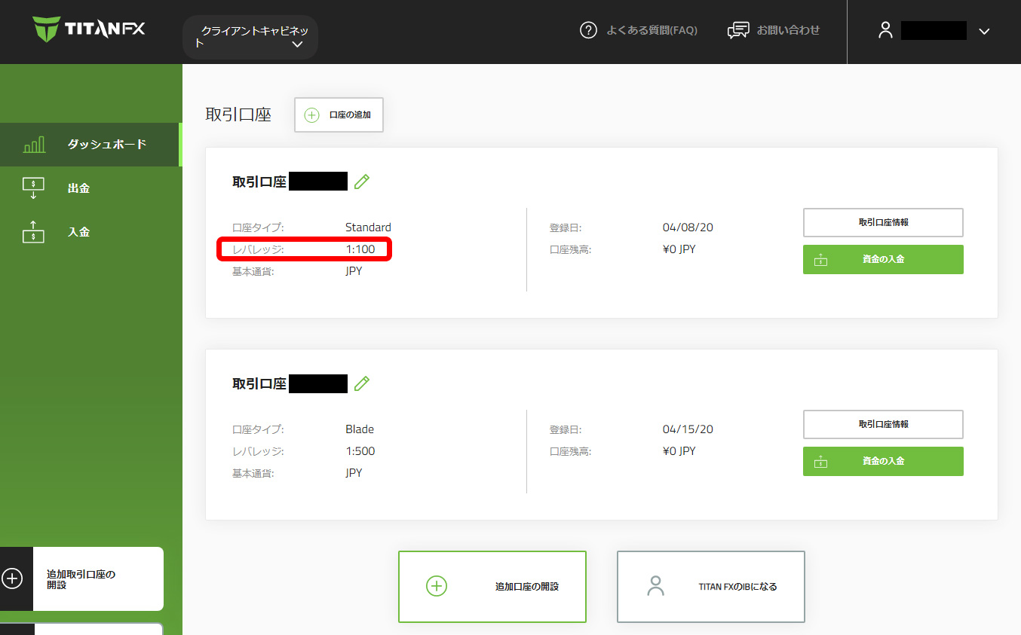Open お問い合わせ contact link
Viewport: 1021px width, 635px height.
788,30
